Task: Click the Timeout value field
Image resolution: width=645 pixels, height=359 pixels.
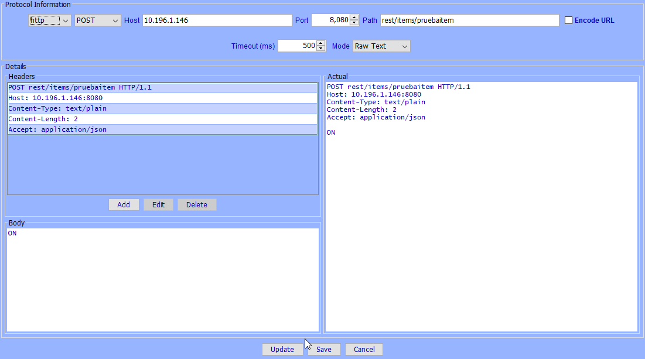Action: 296,46
